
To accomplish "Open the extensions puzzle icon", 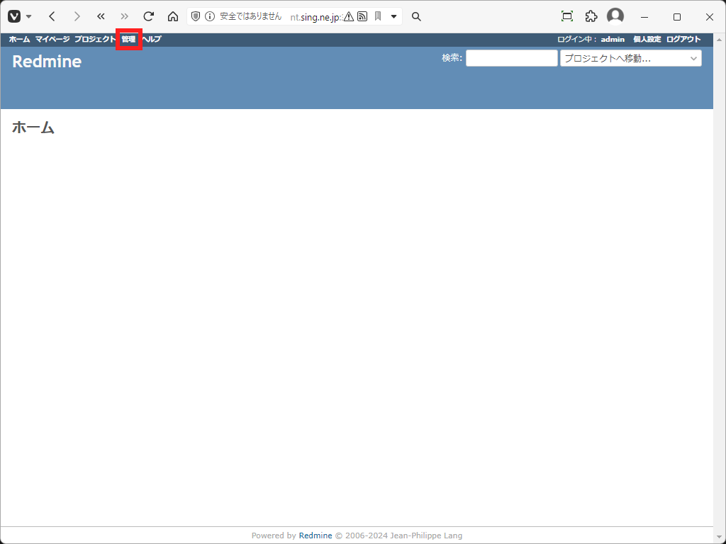I will pos(591,17).
